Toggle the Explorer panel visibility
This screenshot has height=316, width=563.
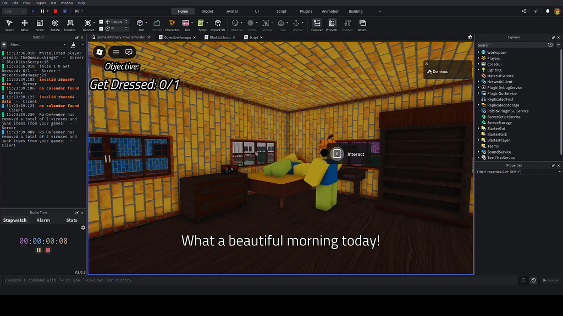tap(317, 23)
